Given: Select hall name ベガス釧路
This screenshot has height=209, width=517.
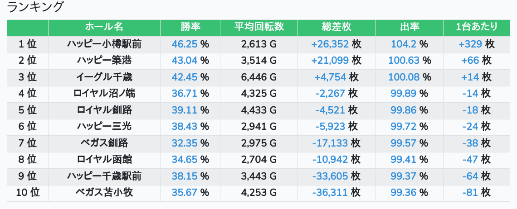Looking at the screenshot, I should click(x=104, y=143).
